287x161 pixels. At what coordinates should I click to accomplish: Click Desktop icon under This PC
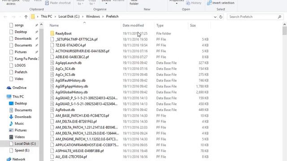pos(11,103)
